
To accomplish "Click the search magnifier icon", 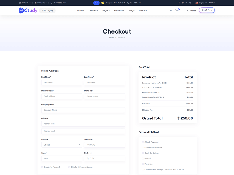I will click(x=171, y=10).
